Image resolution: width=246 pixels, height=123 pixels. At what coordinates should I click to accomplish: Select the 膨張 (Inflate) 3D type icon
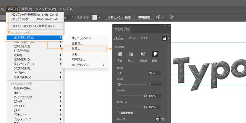tap(155, 54)
